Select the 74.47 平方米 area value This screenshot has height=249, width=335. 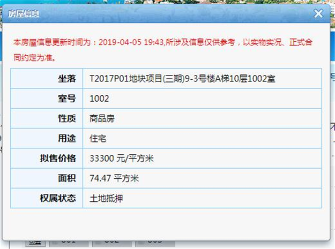coord(114,178)
